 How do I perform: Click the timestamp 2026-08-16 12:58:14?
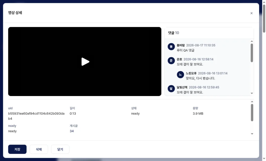coord(198,59)
